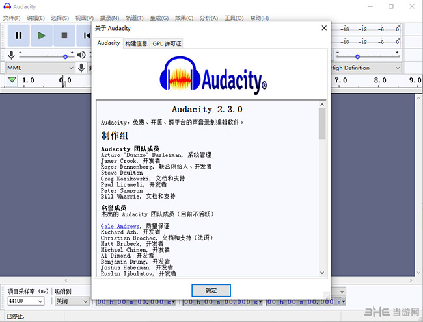Viewport: 423px width, 322px height.
Task: Click the lower playback level meter
Action: (x=366, y=42)
